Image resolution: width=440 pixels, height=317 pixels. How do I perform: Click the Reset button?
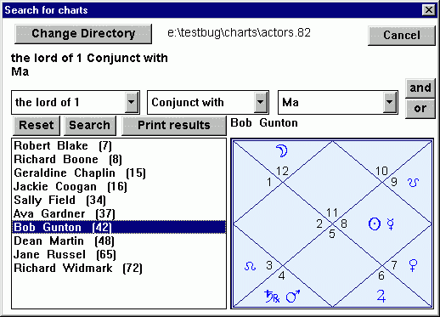37,125
